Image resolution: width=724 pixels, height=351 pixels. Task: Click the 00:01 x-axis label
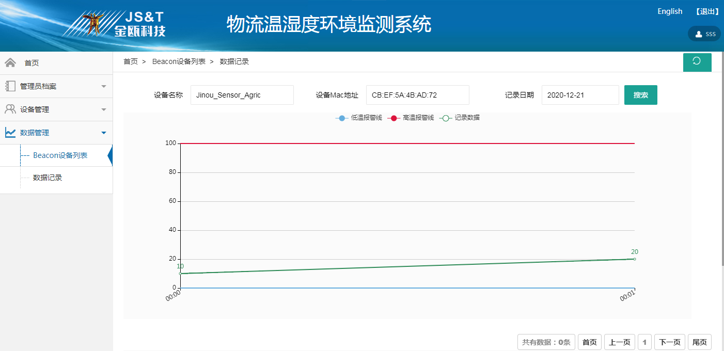point(627,296)
